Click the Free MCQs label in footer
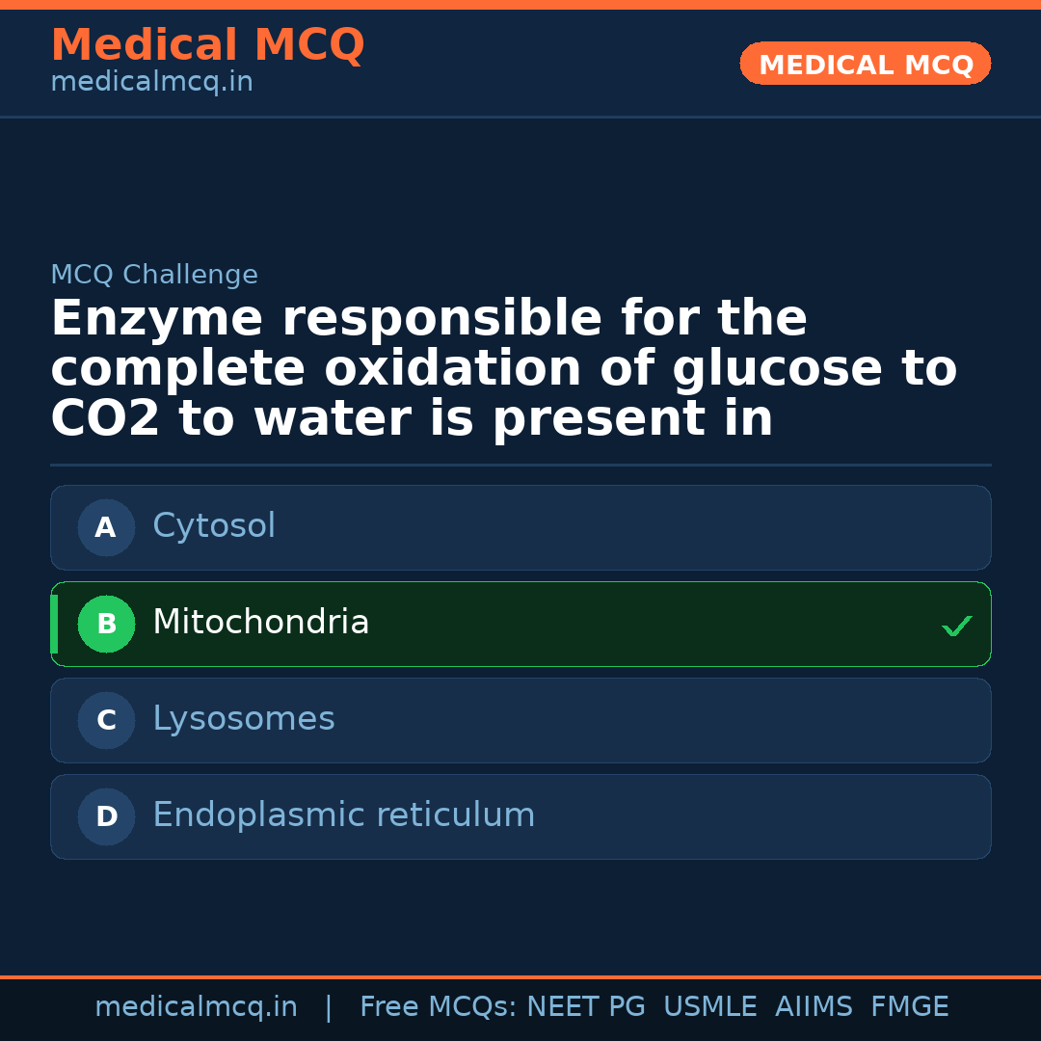Screen dimensions: 1041x1041 tap(437, 1007)
